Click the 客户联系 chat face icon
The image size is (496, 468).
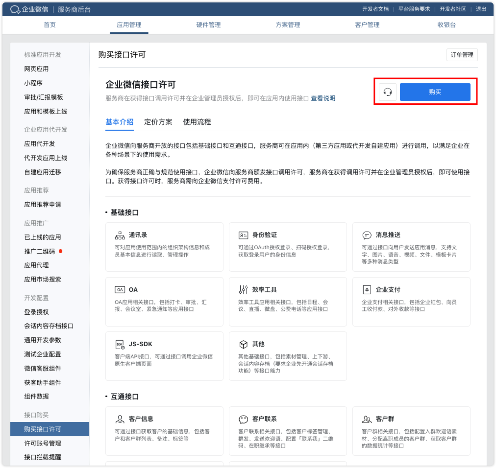tap(243, 420)
